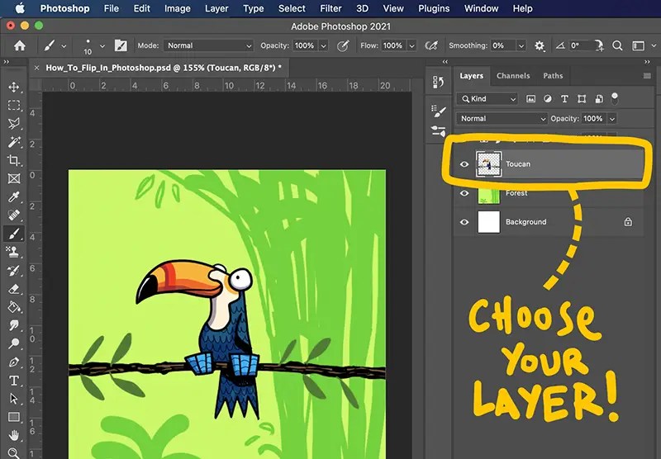Choose the Eyedropper tool
This screenshot has width=661, height=459.
point(14,196)
